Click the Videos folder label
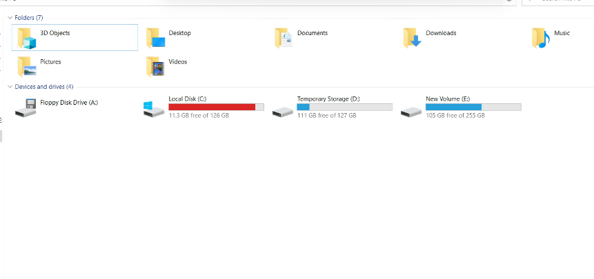 [178, 61]
